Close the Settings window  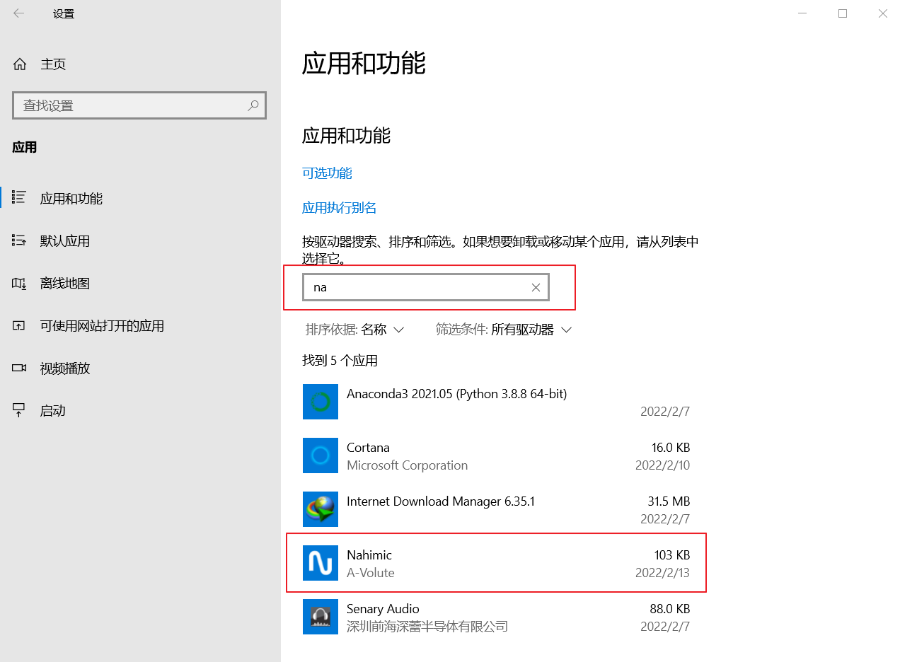click(x=883, y=13)
